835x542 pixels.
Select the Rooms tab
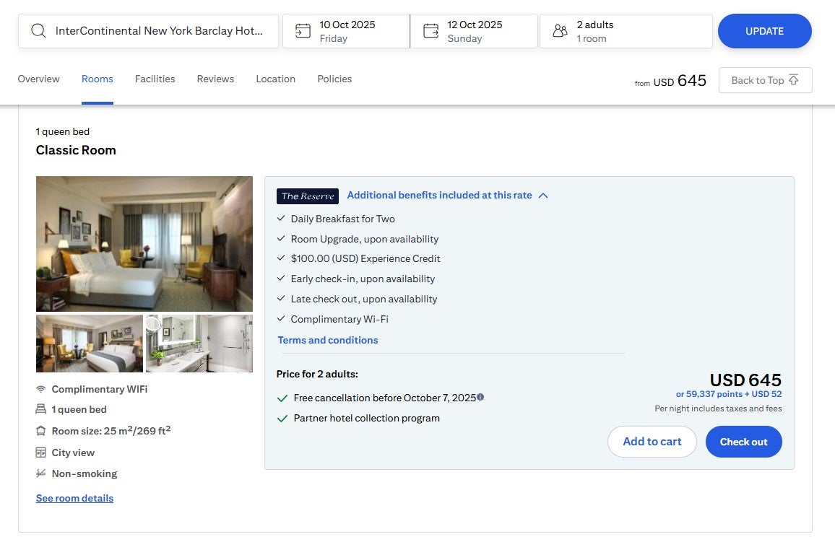(97, 79)
